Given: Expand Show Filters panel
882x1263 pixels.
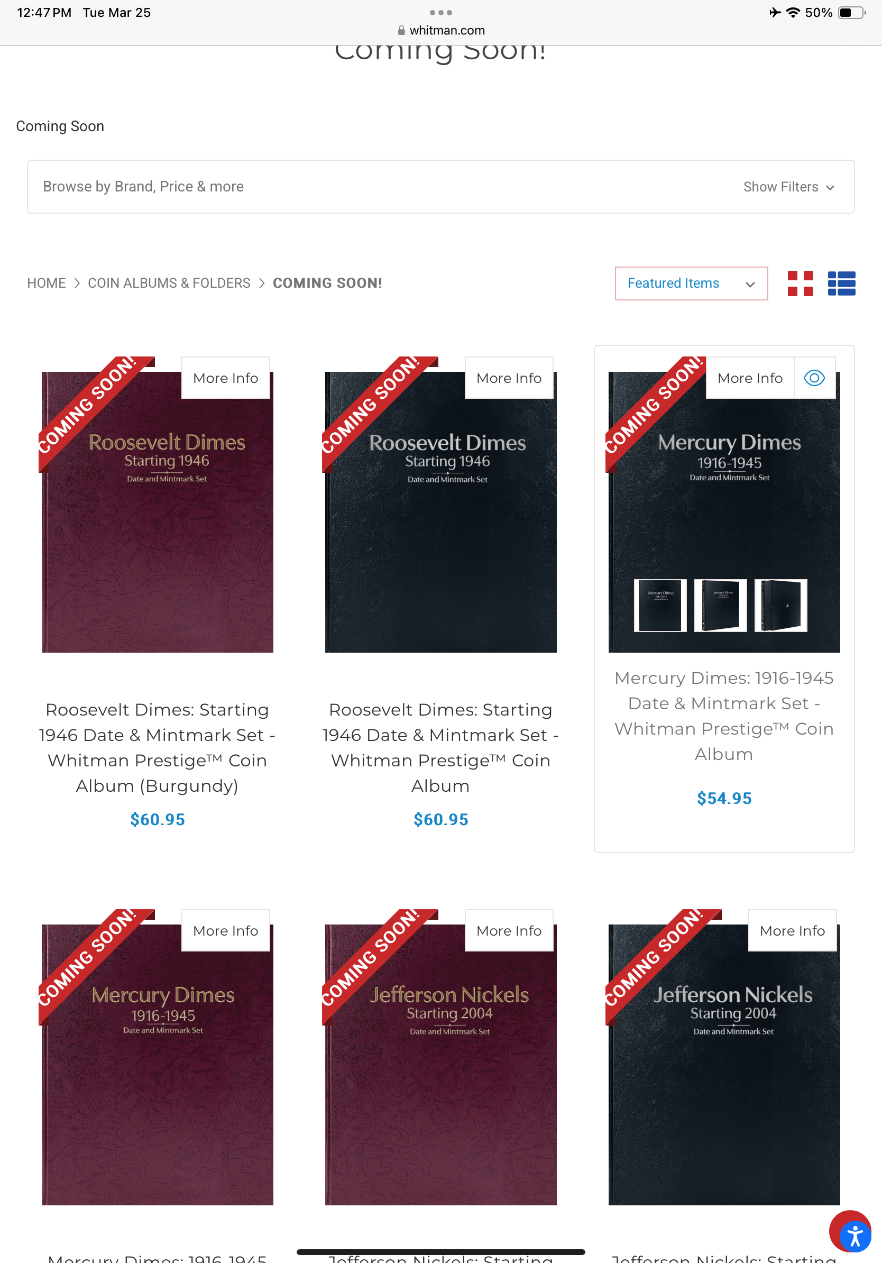Looking at the screenshot, I should [788, 187].
